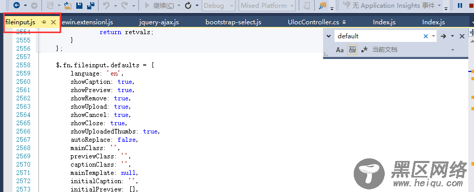Click the 'captionClass' code line
Viewport: 474px width, 192px height.
(x=101, y=165)
